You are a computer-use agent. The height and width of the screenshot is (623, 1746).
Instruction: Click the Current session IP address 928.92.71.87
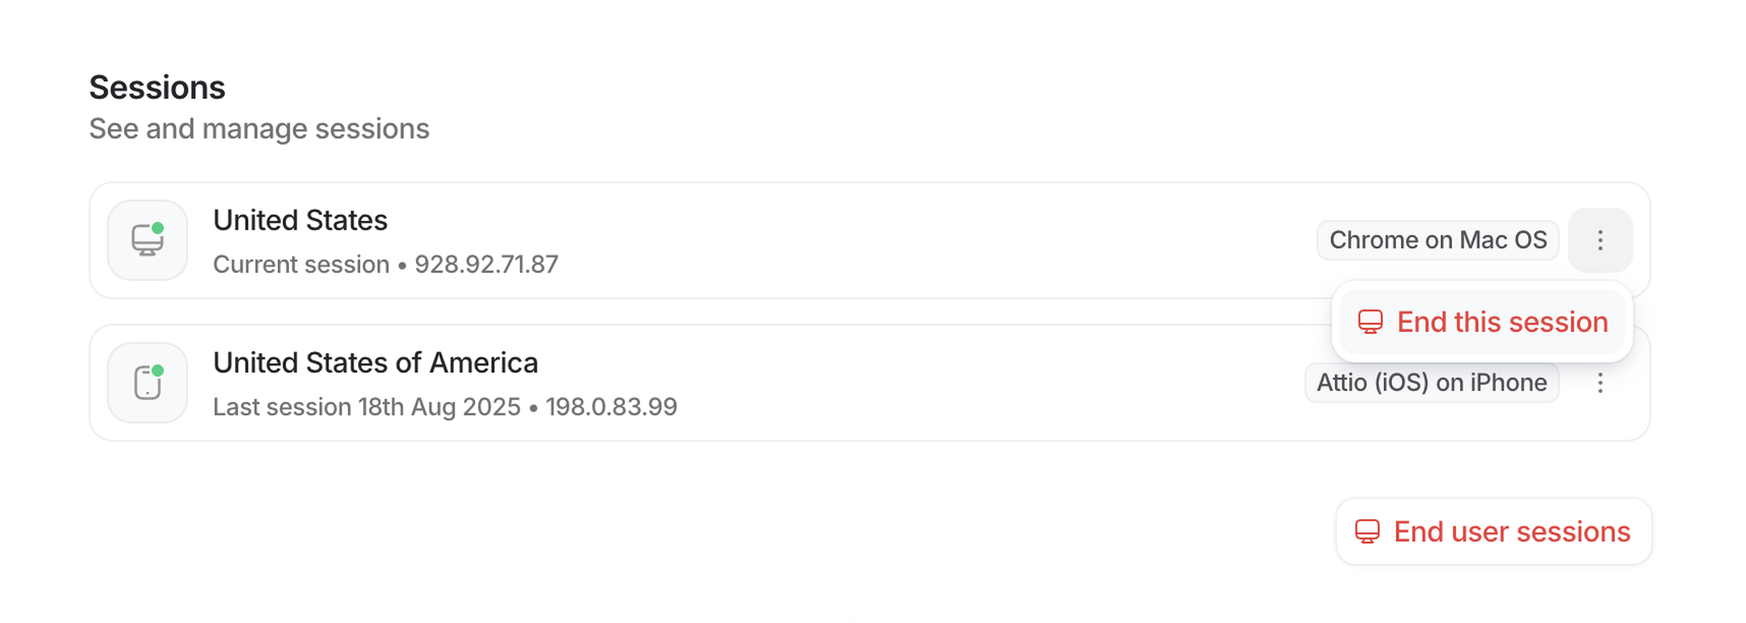(487, 264)
